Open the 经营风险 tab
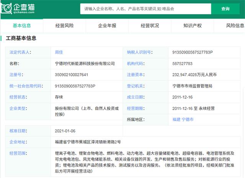The height and width of the screenshot is (178, 245). pyautogui.click(x=64, y=26)
